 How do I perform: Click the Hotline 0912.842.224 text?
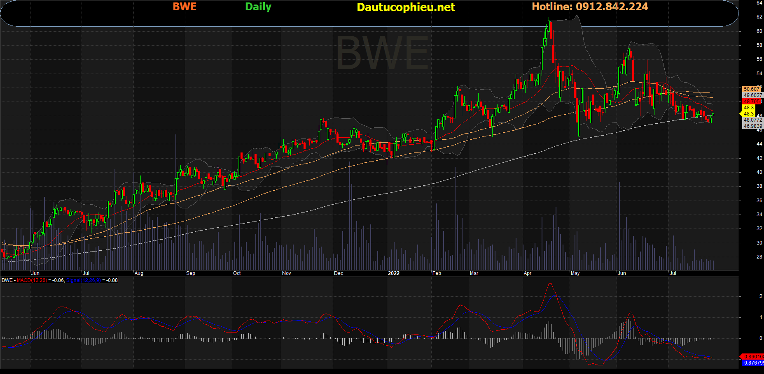point(590,7)
